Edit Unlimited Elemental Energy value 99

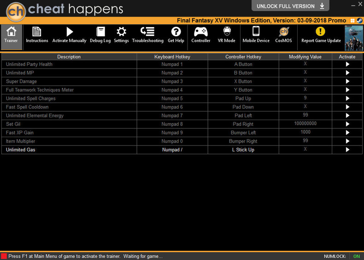coord(305,115)
